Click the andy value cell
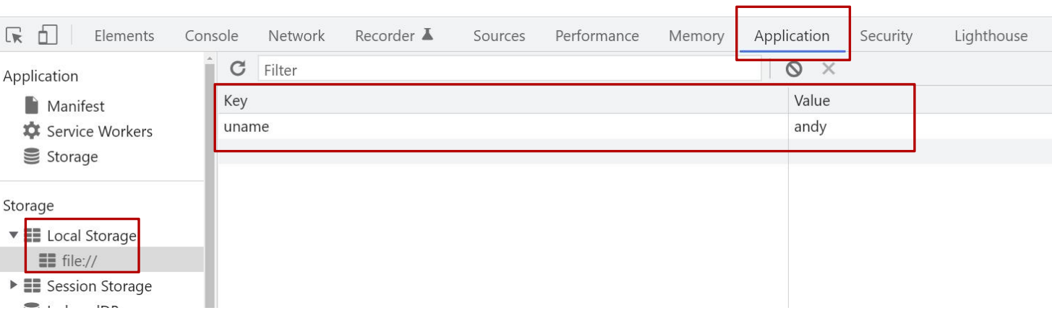Screen dimensions: 1052x331 pyautogui.click(x=810, y=127)
